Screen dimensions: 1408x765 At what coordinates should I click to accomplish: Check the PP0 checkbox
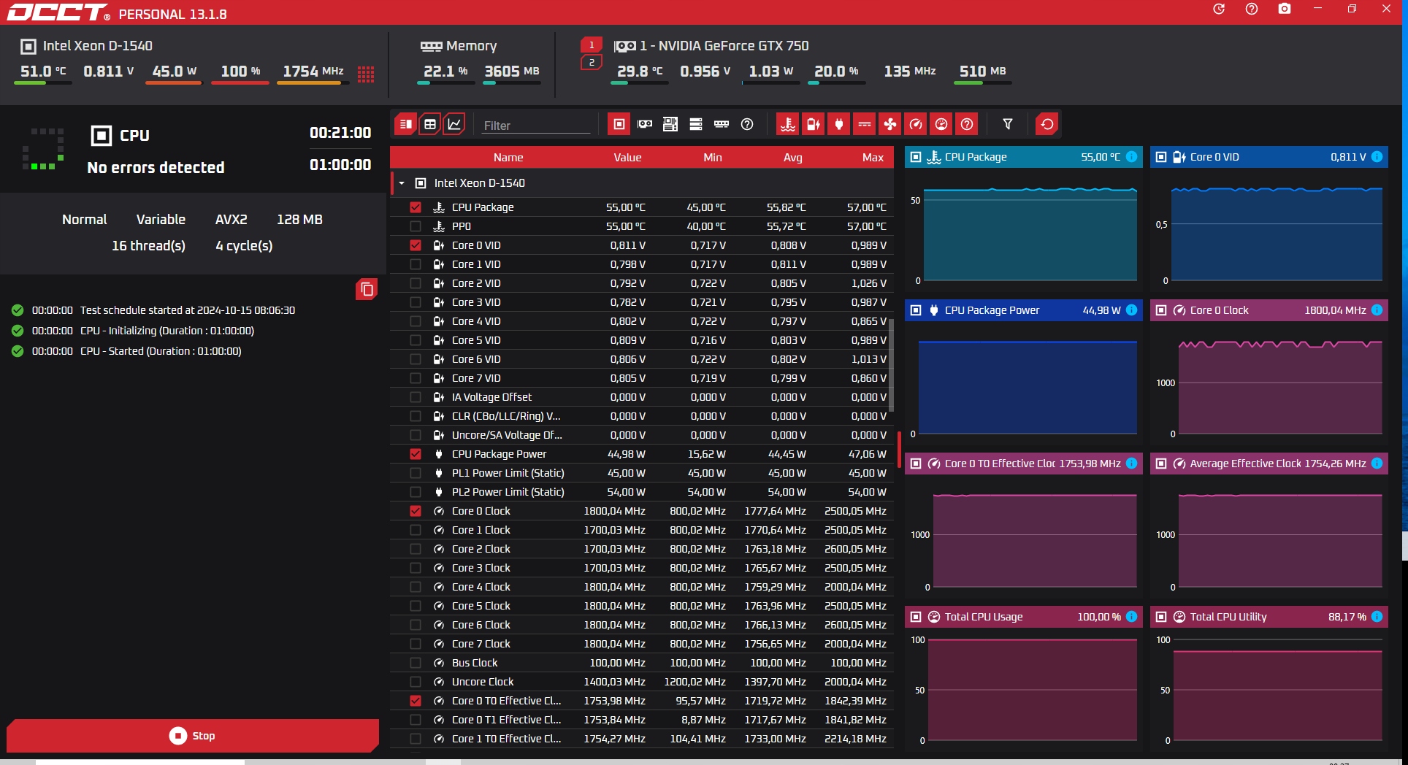[416, 226]
